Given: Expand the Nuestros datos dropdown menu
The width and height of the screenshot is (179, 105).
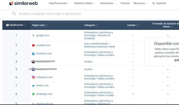Looking at the screenshot, I should pos(85,3).
